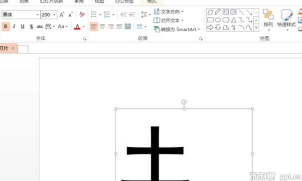Click the 200 font size input field
Image resolution: width=302 pixels, height=181 pixels.
(x=46, y=14)
